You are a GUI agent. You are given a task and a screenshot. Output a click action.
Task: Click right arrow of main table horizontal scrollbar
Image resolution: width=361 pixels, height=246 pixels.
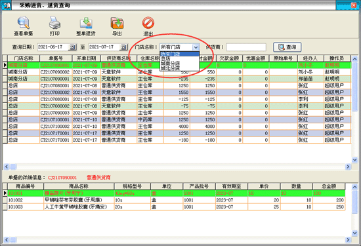[348, 167]
